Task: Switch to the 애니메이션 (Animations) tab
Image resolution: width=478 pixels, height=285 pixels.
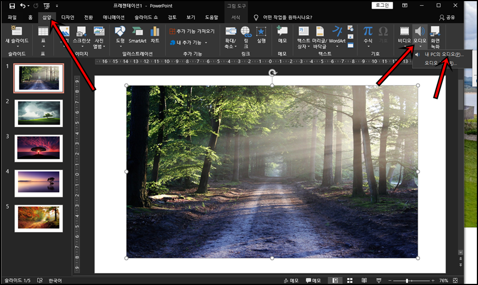Action: tap(114, 18)
